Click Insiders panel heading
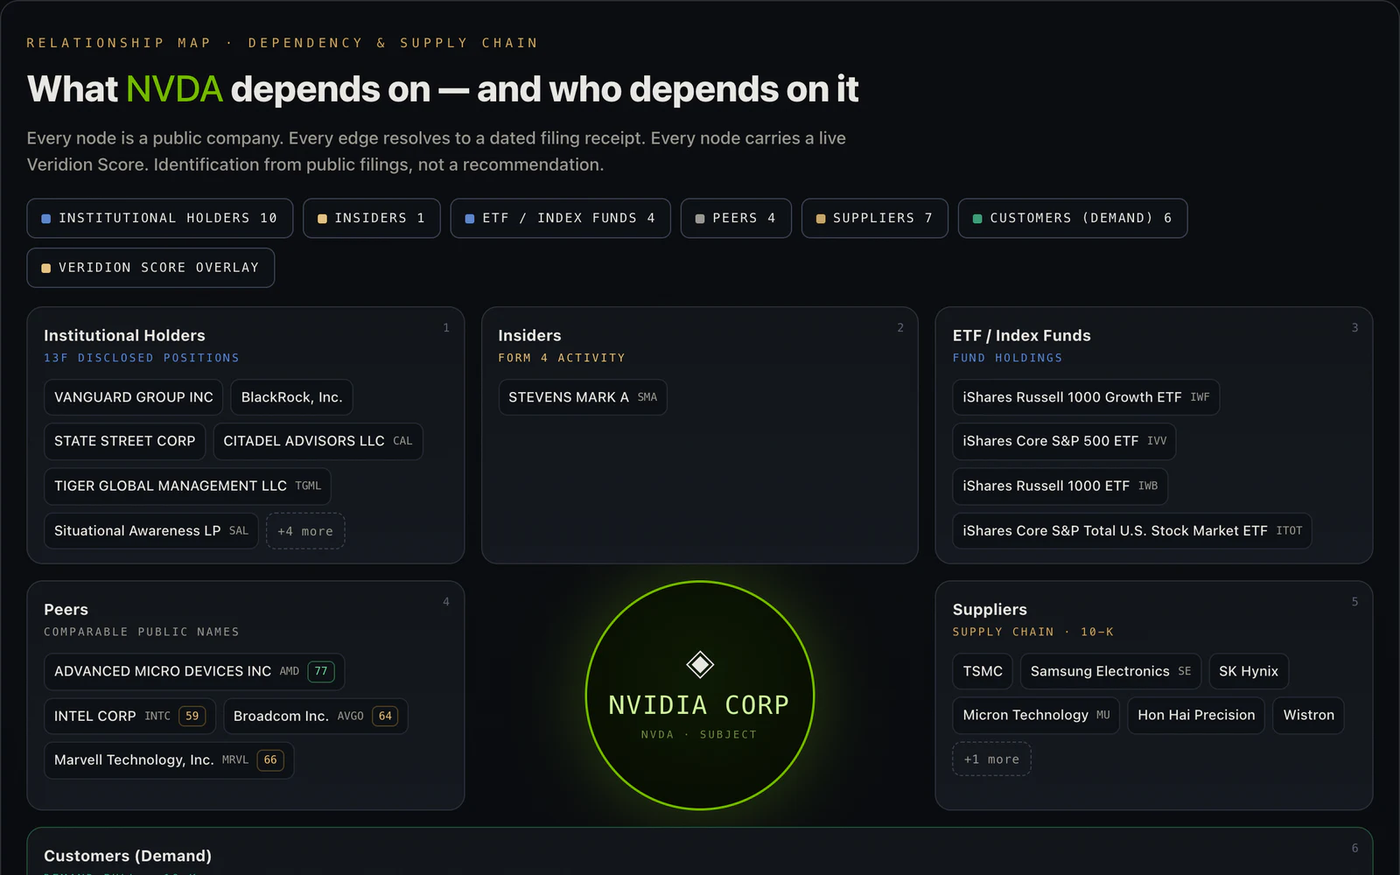Screen dimensions: 1400x875 (x=529, y=335)
